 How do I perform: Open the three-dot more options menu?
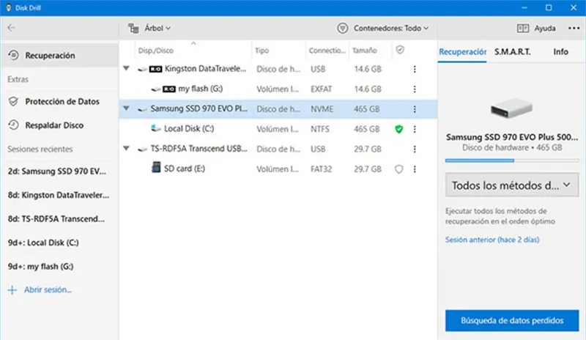pos(574,28)
